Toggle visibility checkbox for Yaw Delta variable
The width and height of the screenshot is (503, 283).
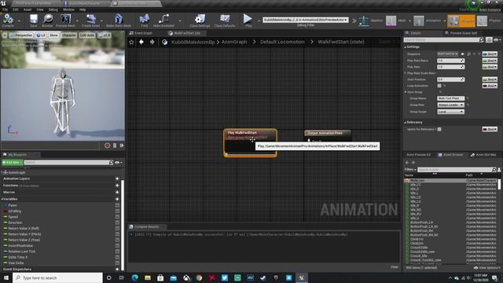pos(117,263)
